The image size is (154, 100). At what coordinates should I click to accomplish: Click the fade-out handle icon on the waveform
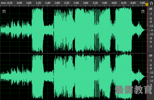point(143,11)
